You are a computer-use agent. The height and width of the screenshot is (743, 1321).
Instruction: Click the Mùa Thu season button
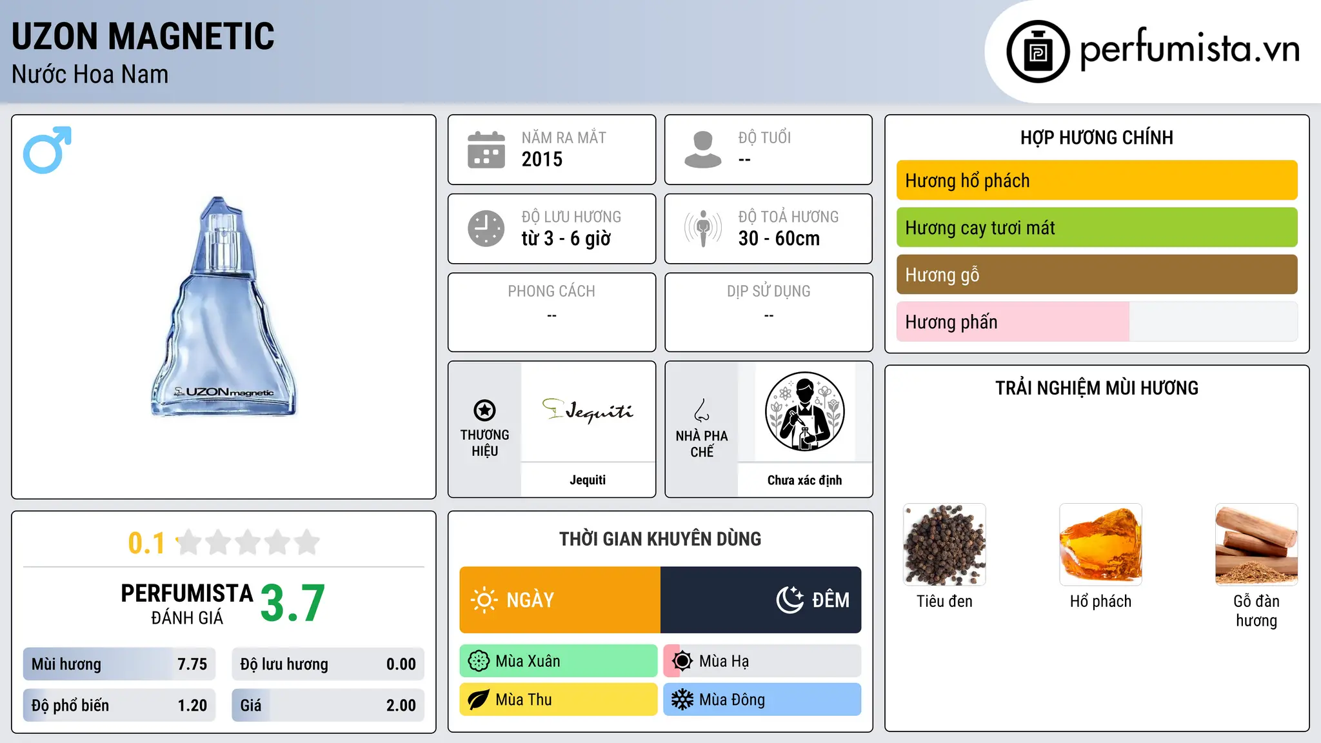tap(559, 700)
